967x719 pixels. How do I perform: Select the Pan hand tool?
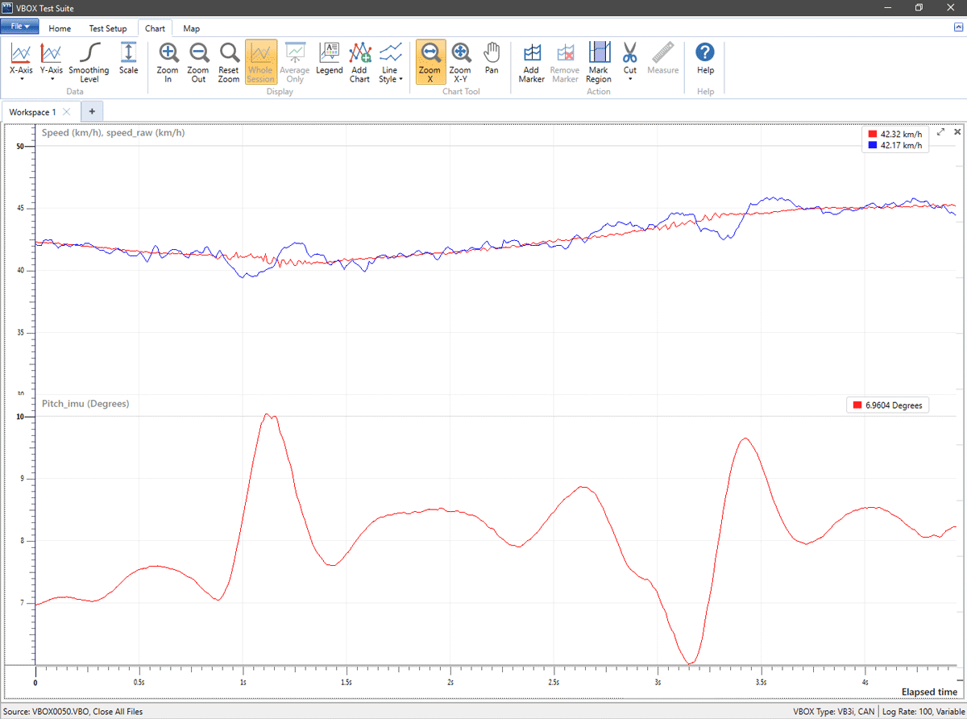pos(492,55)
